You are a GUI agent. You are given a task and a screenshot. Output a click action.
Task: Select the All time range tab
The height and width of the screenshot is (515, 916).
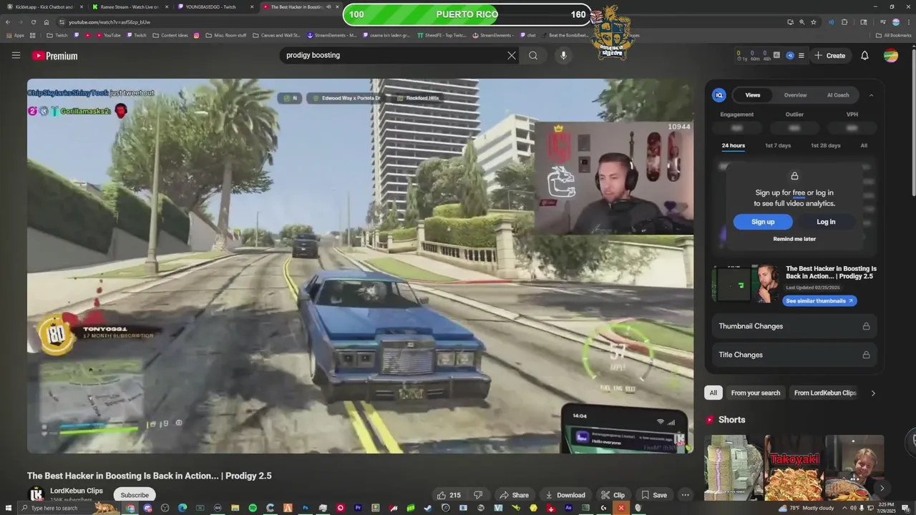[864, 145]
